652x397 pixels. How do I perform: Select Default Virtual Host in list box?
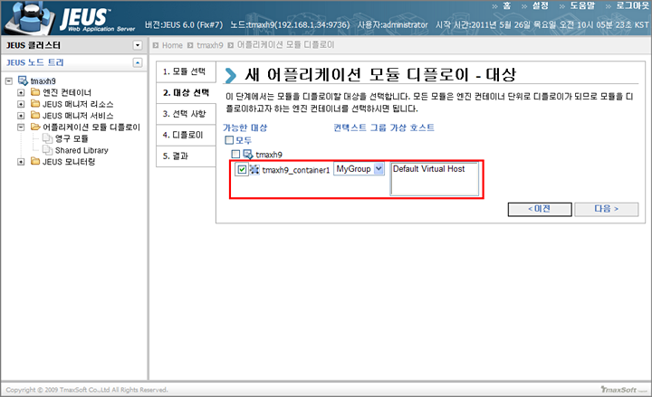[428, 169]
